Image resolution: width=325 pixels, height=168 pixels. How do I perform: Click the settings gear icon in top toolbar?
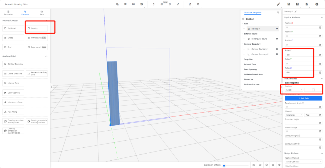pyautogui.click(x=317, y=4)
